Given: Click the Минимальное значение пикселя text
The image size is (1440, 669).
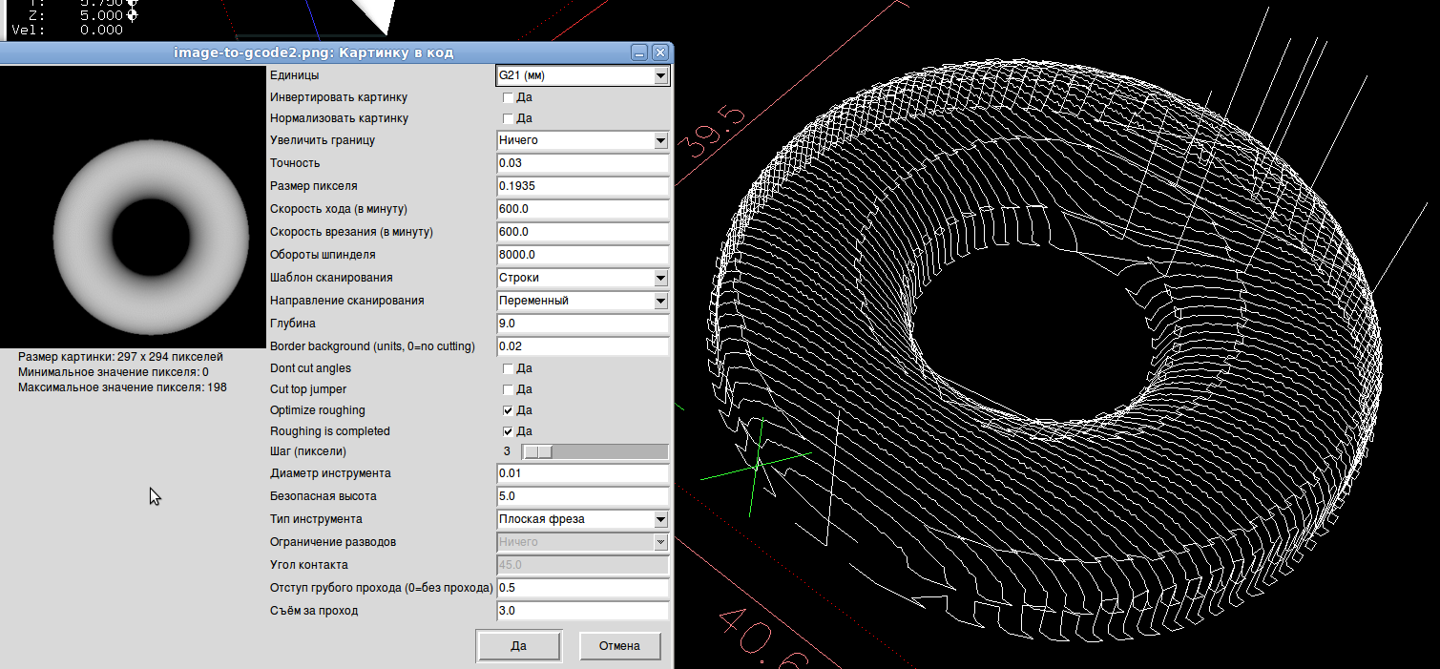Looking at the screenshot, I should (114, 371).
